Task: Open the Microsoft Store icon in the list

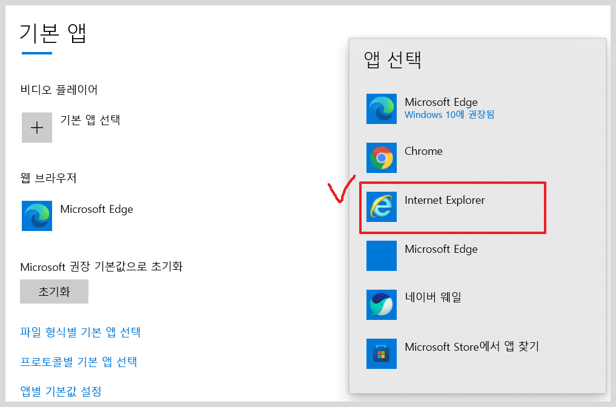Action: tap(382, 354)
